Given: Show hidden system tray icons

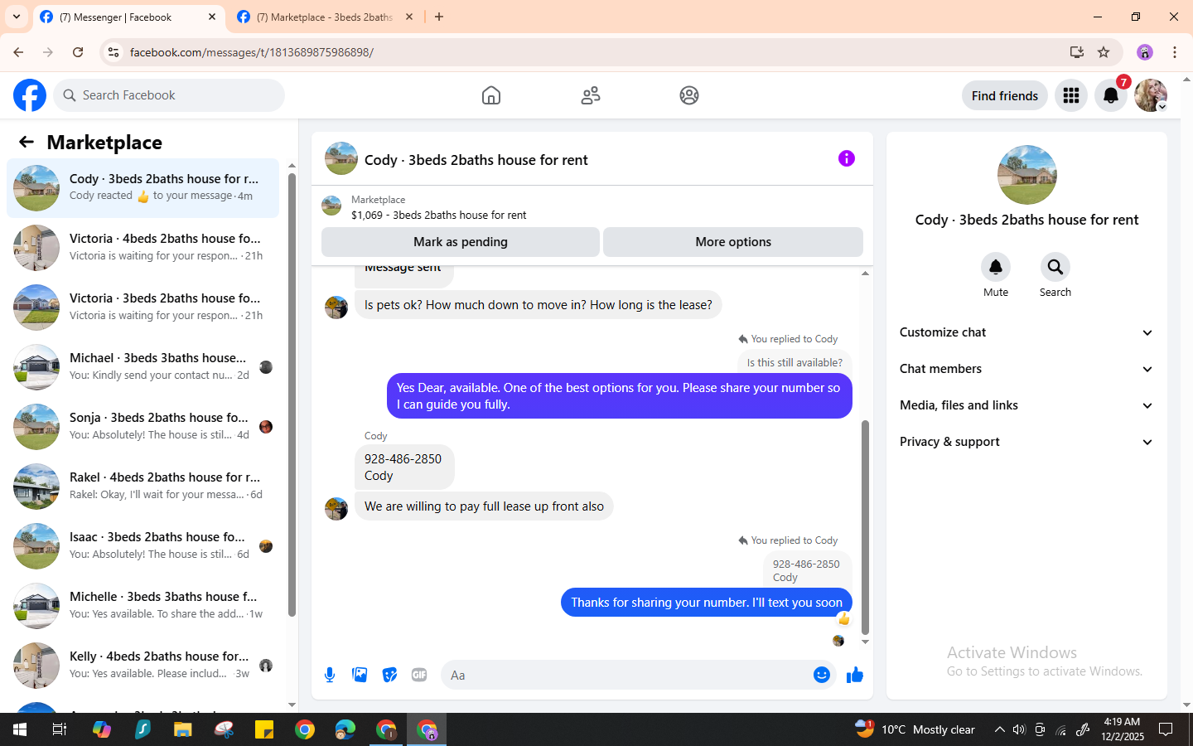Looking at the screenshot, I should pyautogui.click(x=999, y=729).
